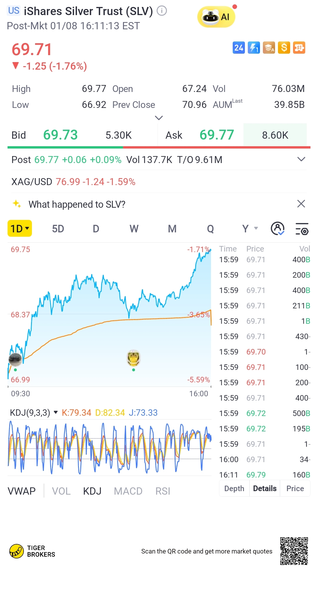Open the 1D timeframe dropdown

pos(20,229)
